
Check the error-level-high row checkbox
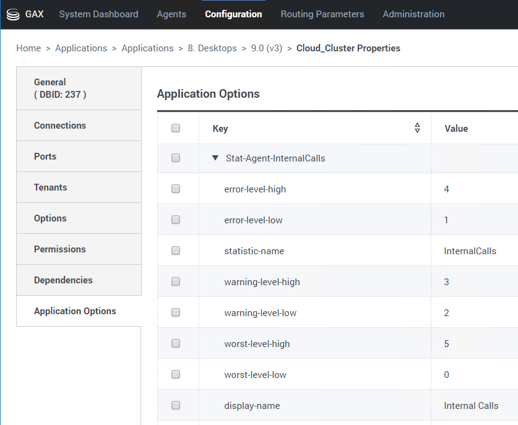coord(176,189)
